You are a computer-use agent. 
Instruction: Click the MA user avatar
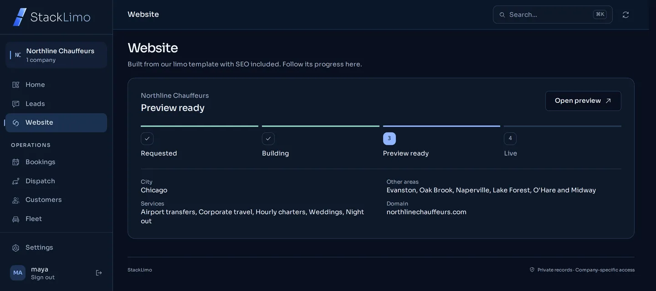point(18,273)
